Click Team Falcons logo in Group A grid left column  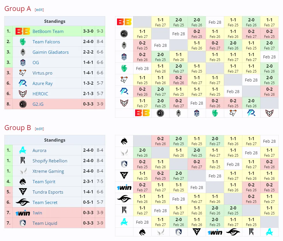coord(124,68)
